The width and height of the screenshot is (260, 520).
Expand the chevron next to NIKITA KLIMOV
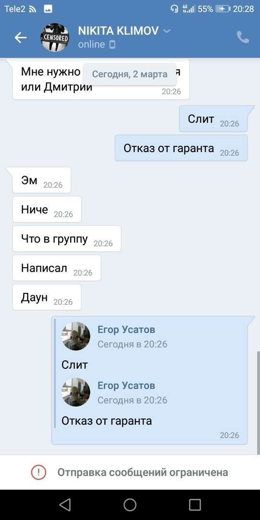167,31
